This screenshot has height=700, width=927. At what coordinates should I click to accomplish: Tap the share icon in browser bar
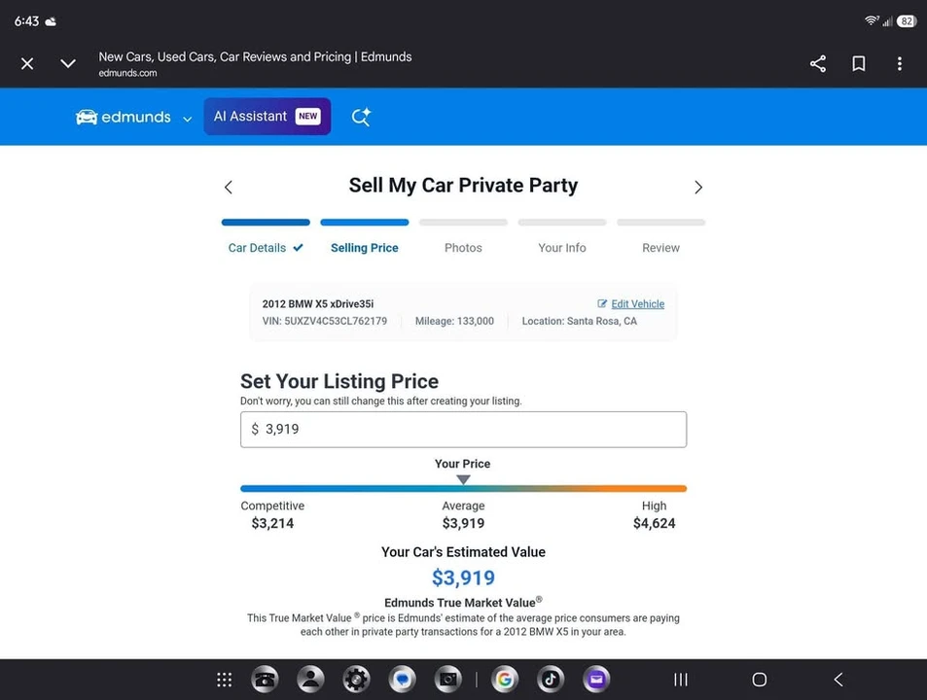[x=818, y=63]
